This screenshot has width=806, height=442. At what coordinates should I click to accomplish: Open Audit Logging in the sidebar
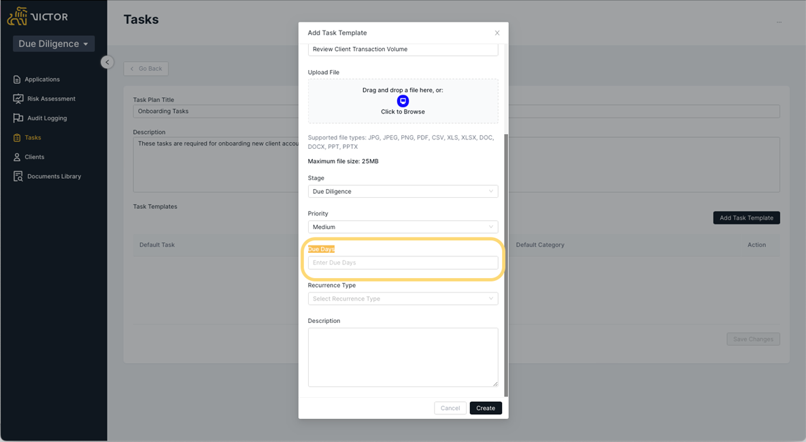point(48,118)
